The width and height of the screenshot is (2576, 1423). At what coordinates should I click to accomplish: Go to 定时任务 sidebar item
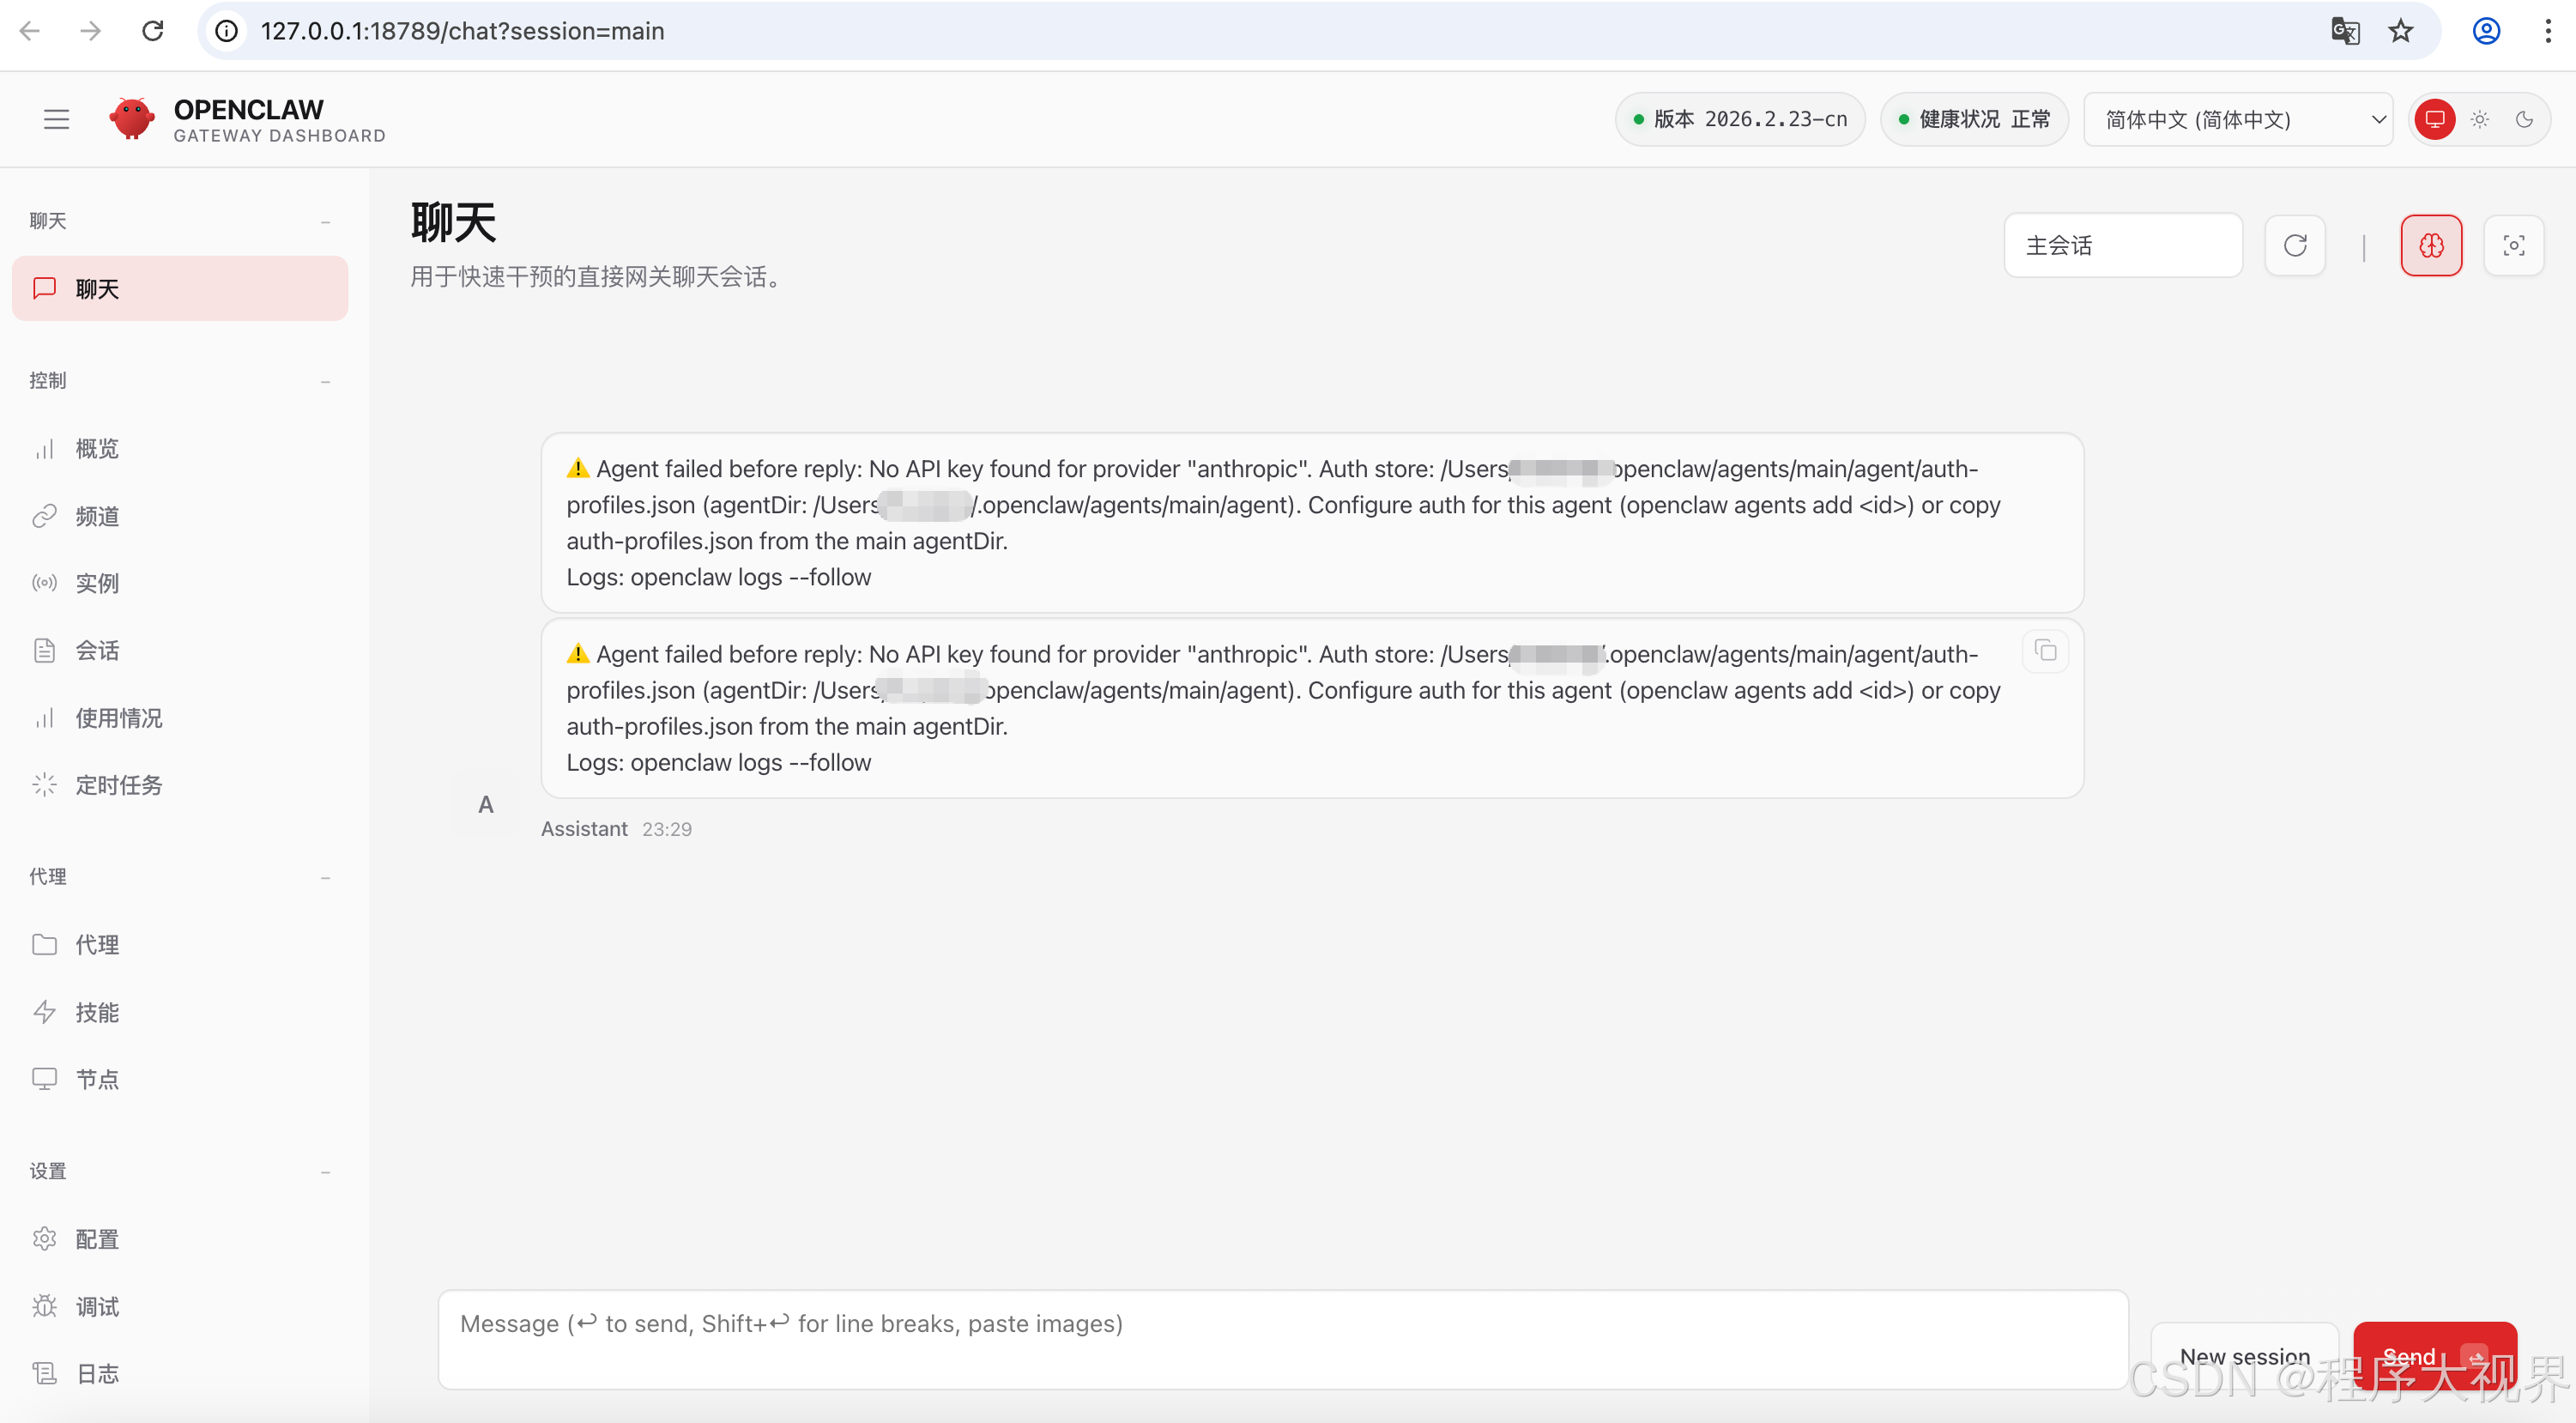click(x=118, y=785)
